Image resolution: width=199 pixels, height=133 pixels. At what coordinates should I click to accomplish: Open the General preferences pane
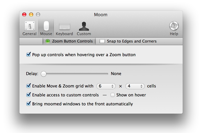pyautogui.click(x=30, y=28)
